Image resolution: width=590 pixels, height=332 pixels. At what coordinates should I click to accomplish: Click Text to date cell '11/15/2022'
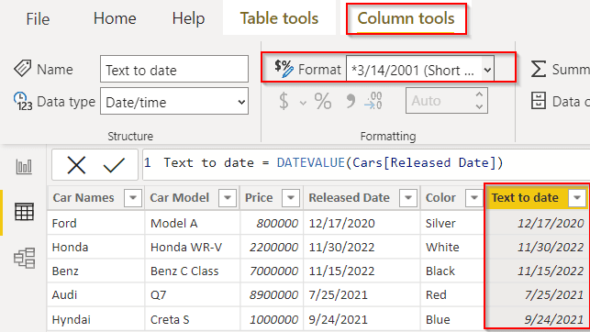tap(538, 271)
